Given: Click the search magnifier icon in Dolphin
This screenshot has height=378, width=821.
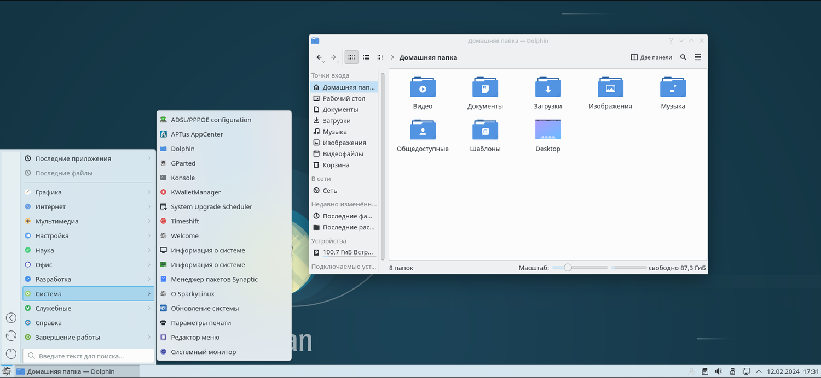Looking at the screenshot, I should click(x=683, y=57).
